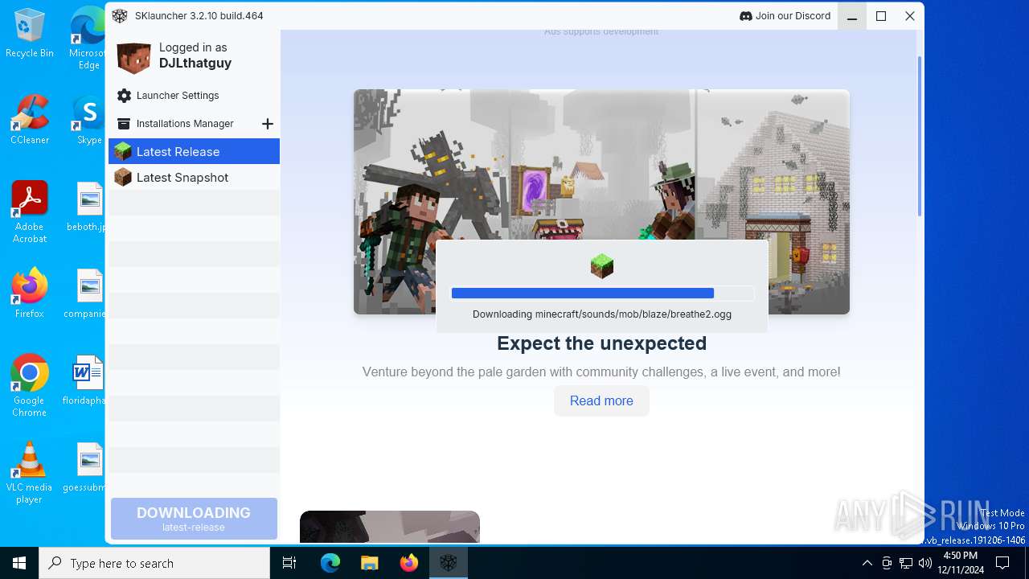Open the volume control in system tray
Image resolution: width=1029 pixels, height=579 pixels.
[x=924, y=563]
